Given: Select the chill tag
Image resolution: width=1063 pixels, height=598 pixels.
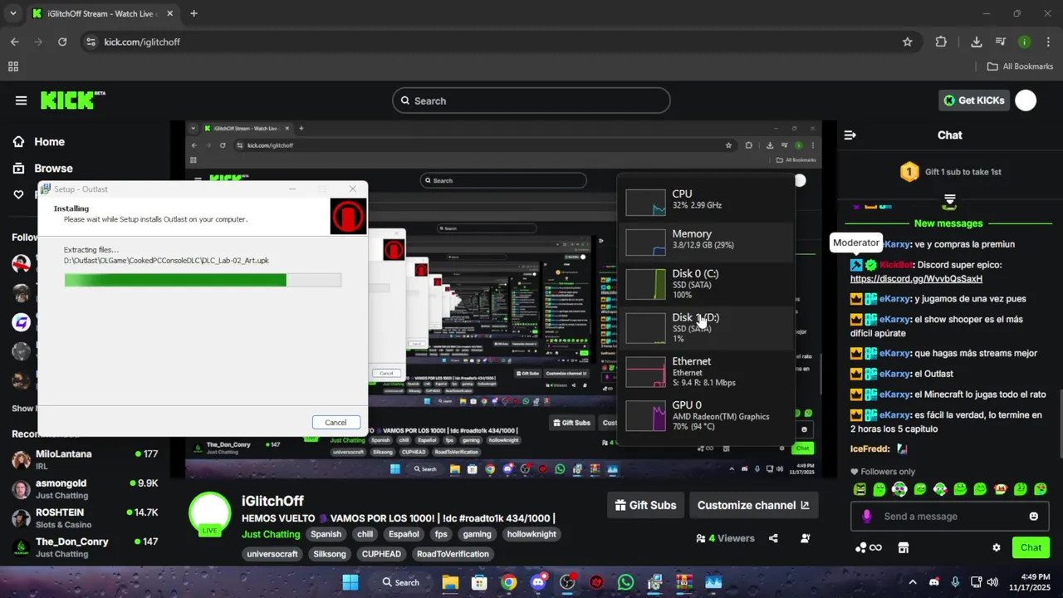Looking at the screenshot, I should click(x=365, y=534).
